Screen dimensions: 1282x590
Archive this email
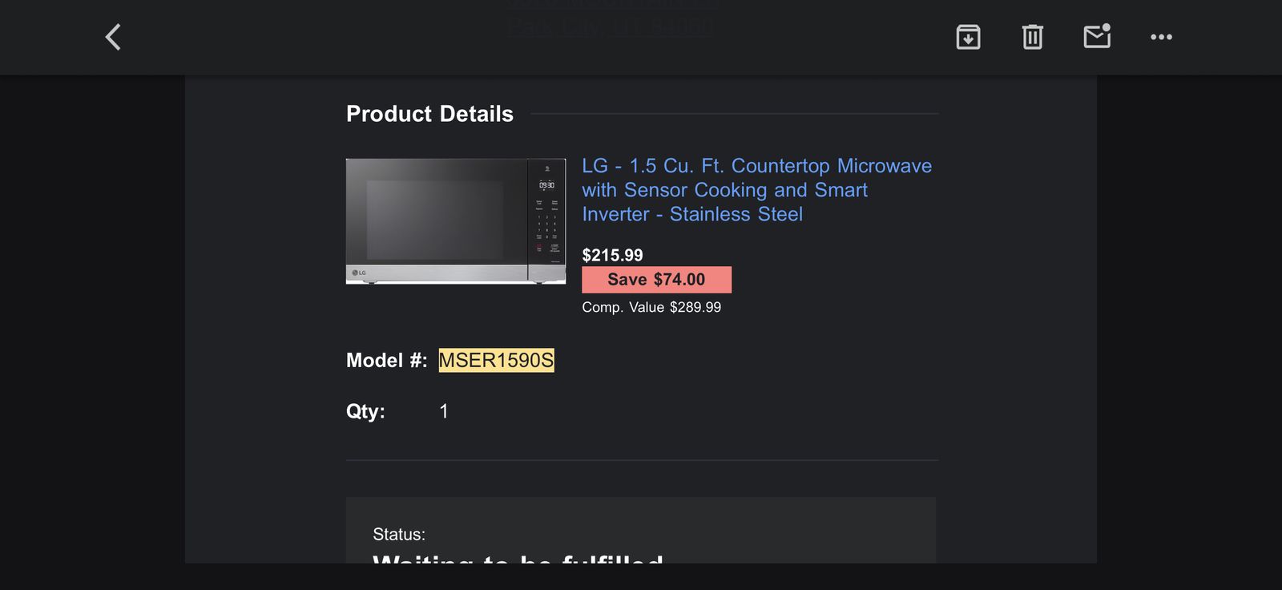pos(968,37)
